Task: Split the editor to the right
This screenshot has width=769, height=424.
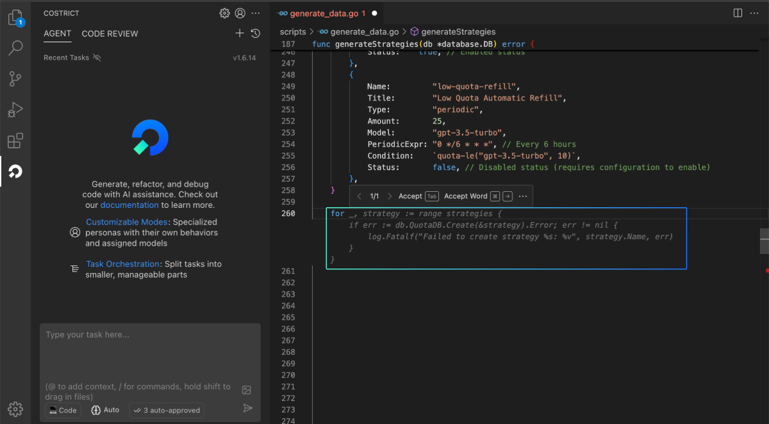Action: pyautogui.click(x=738, y=13)
